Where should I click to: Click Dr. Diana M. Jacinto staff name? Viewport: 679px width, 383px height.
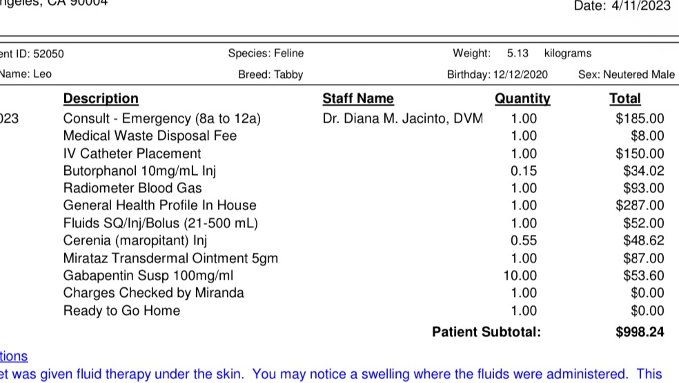point(402,118)
